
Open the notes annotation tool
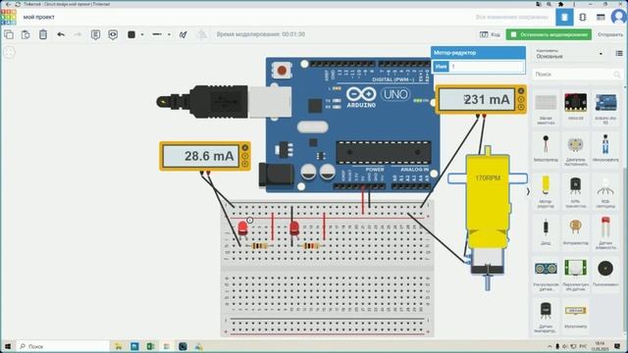[95, 35]
